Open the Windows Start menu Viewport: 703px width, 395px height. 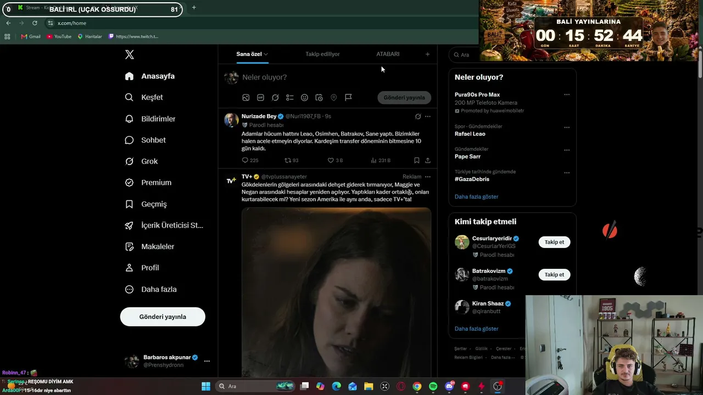(x=206, y=386)
